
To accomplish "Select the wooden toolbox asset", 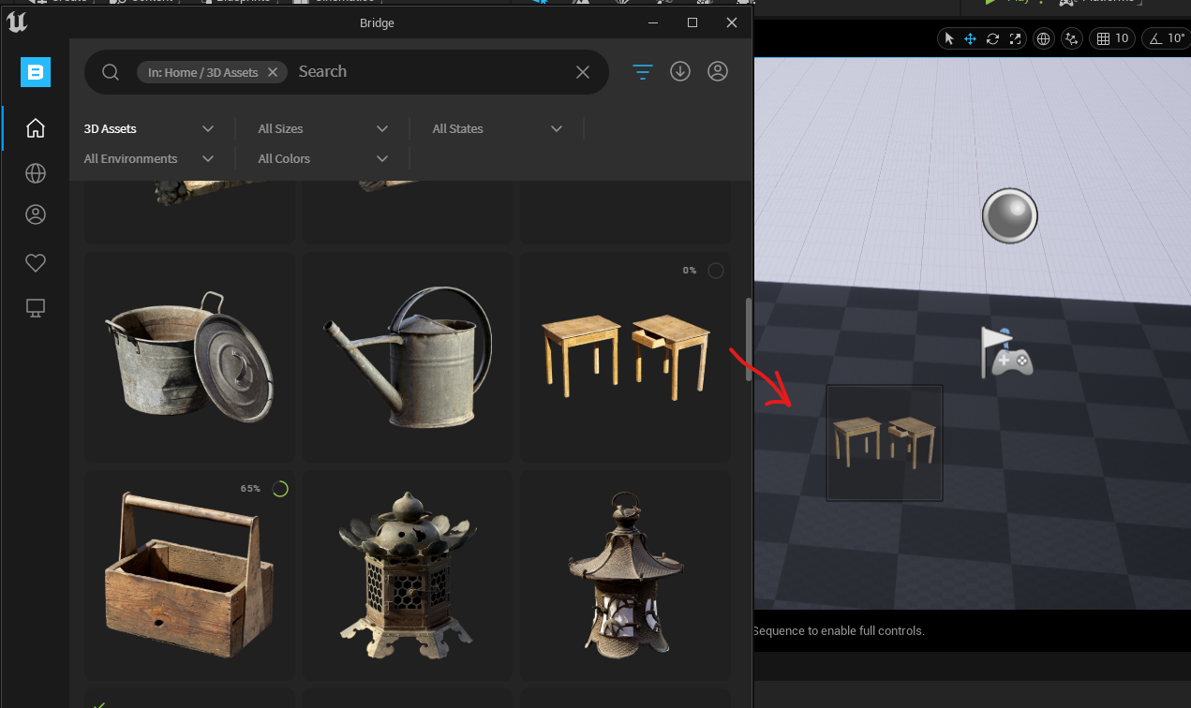I will [x=190, y=574].
